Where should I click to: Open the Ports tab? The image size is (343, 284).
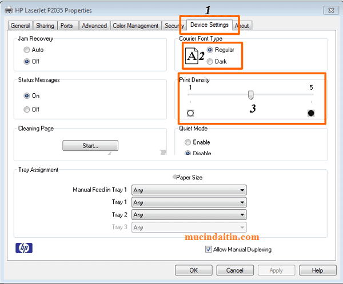pos(67,26)
